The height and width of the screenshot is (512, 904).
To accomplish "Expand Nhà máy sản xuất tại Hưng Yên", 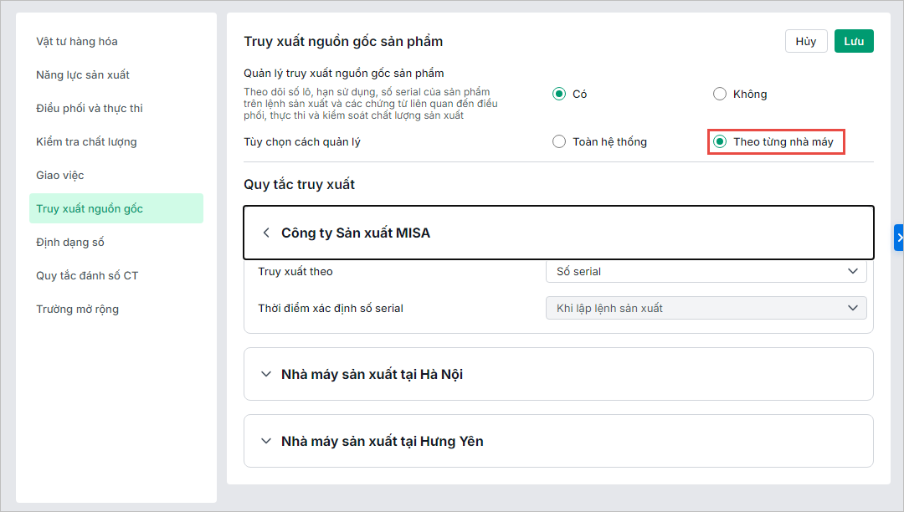I will 266,442.
